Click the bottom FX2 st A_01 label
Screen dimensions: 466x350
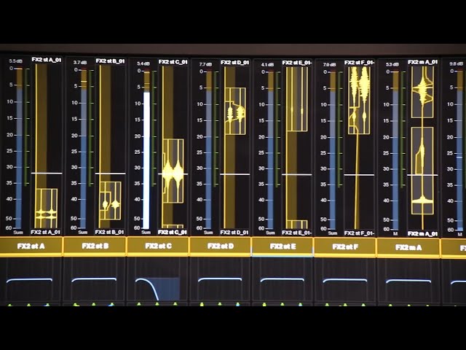point(45,232)
